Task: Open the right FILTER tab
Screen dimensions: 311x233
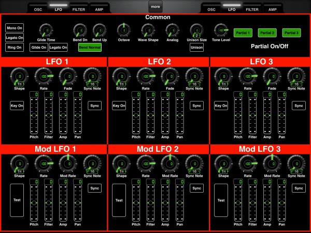Action: pyautogui.click(x=252, y=8)
